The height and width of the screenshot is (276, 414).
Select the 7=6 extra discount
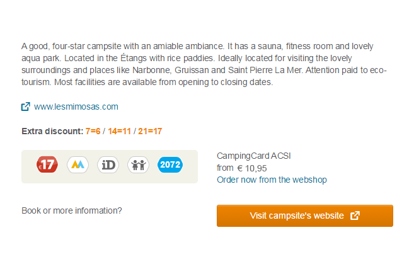pos(93,131)
